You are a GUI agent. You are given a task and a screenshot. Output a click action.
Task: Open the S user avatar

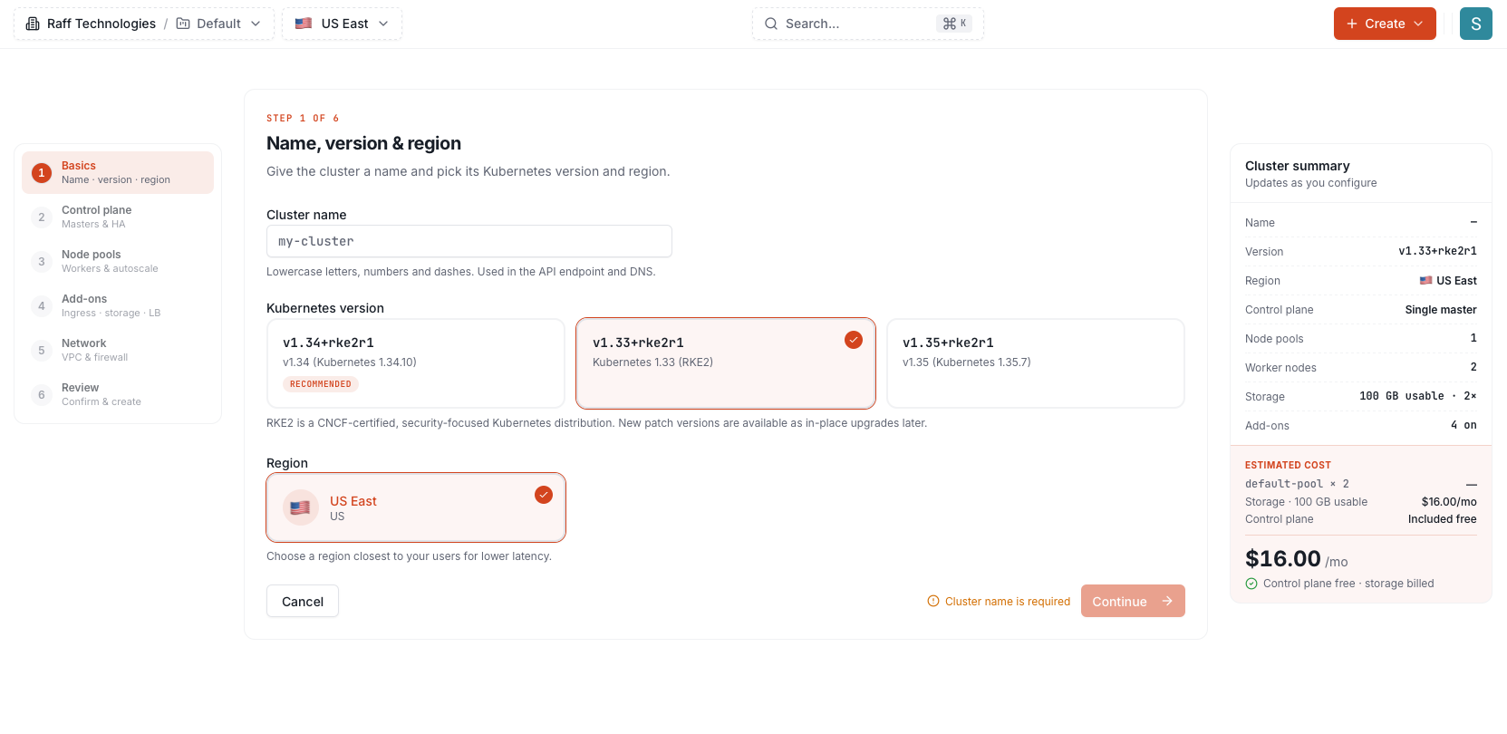click(1476, 24)
